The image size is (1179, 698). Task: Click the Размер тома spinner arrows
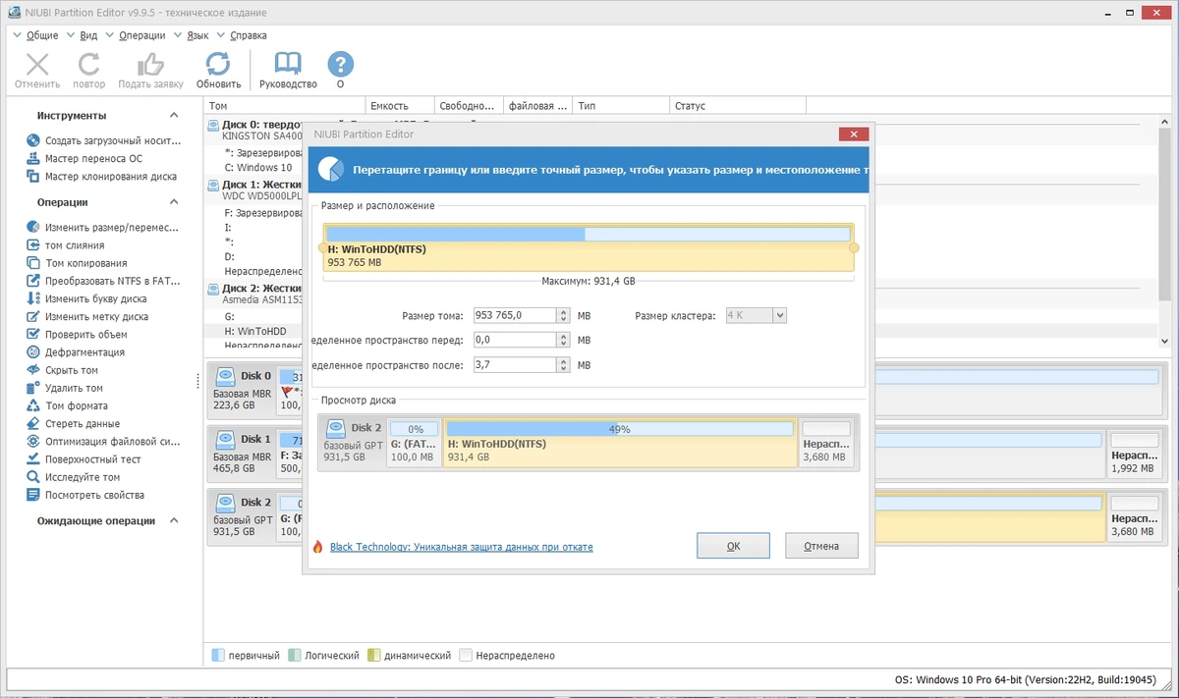click(563, 315)
